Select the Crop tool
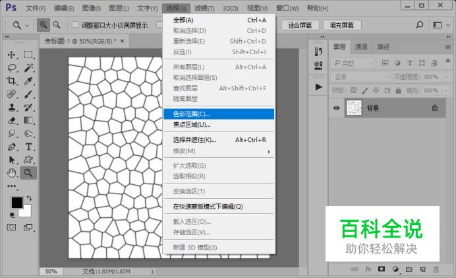Screen dimensions: 456x278 coord(12,81)
